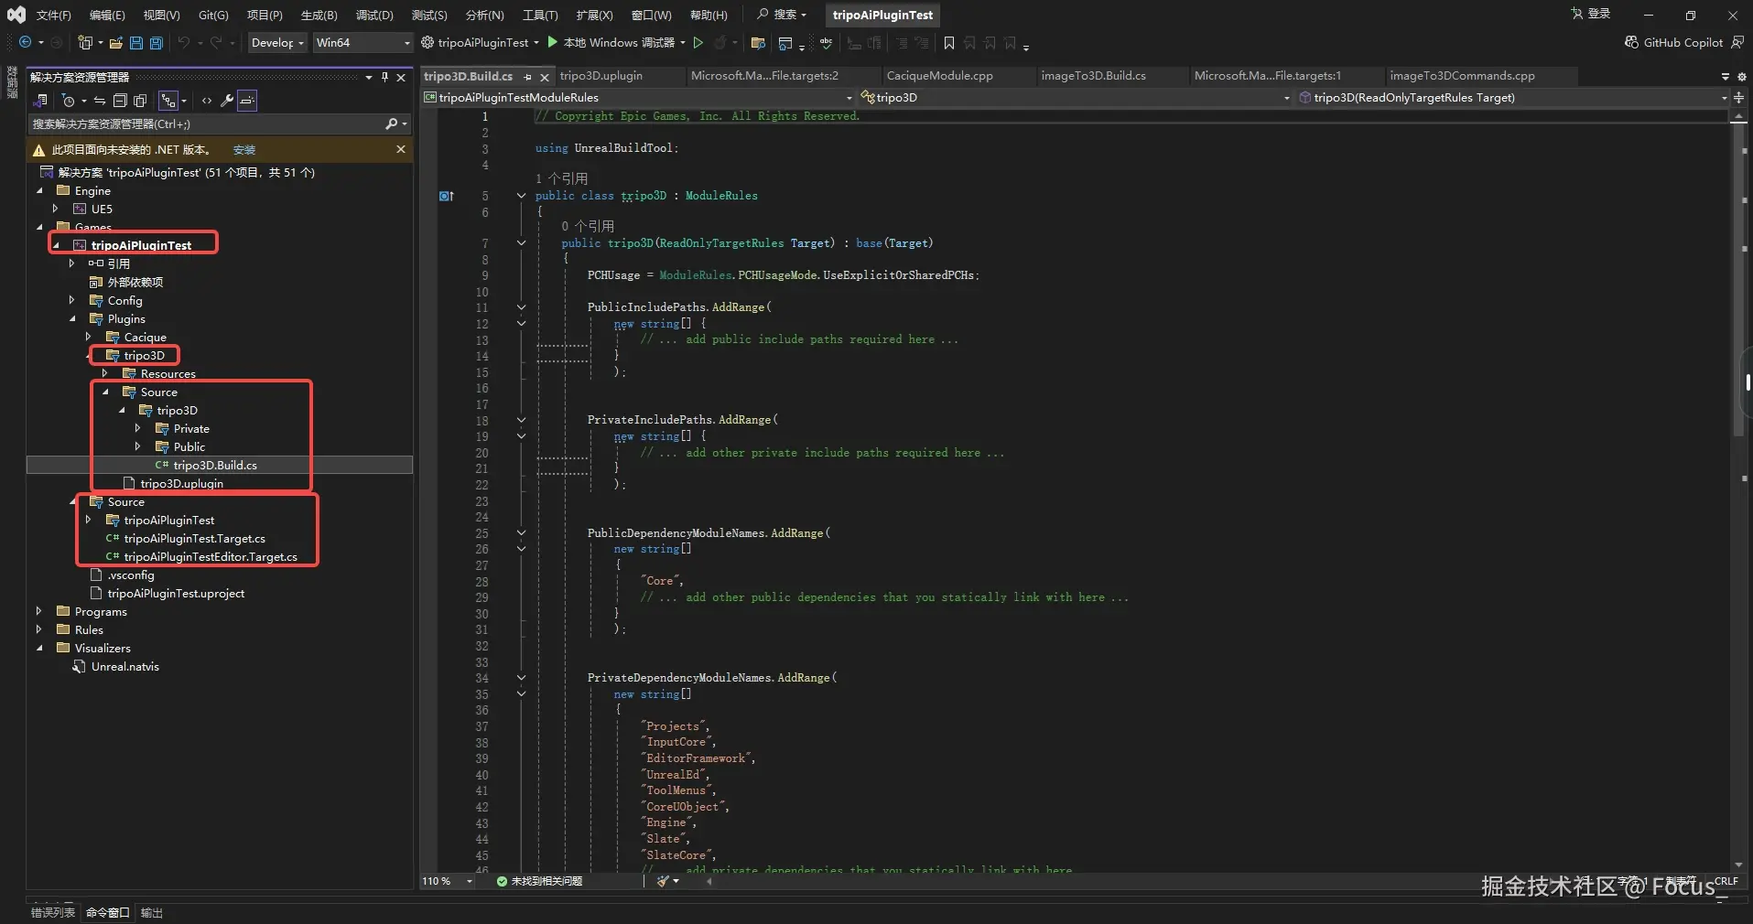
Task: Open the GitHub Copilot button
Action: pos(1673,43)
